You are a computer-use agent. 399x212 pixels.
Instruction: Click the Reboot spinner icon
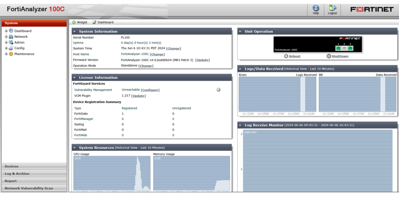coord(286,56)
